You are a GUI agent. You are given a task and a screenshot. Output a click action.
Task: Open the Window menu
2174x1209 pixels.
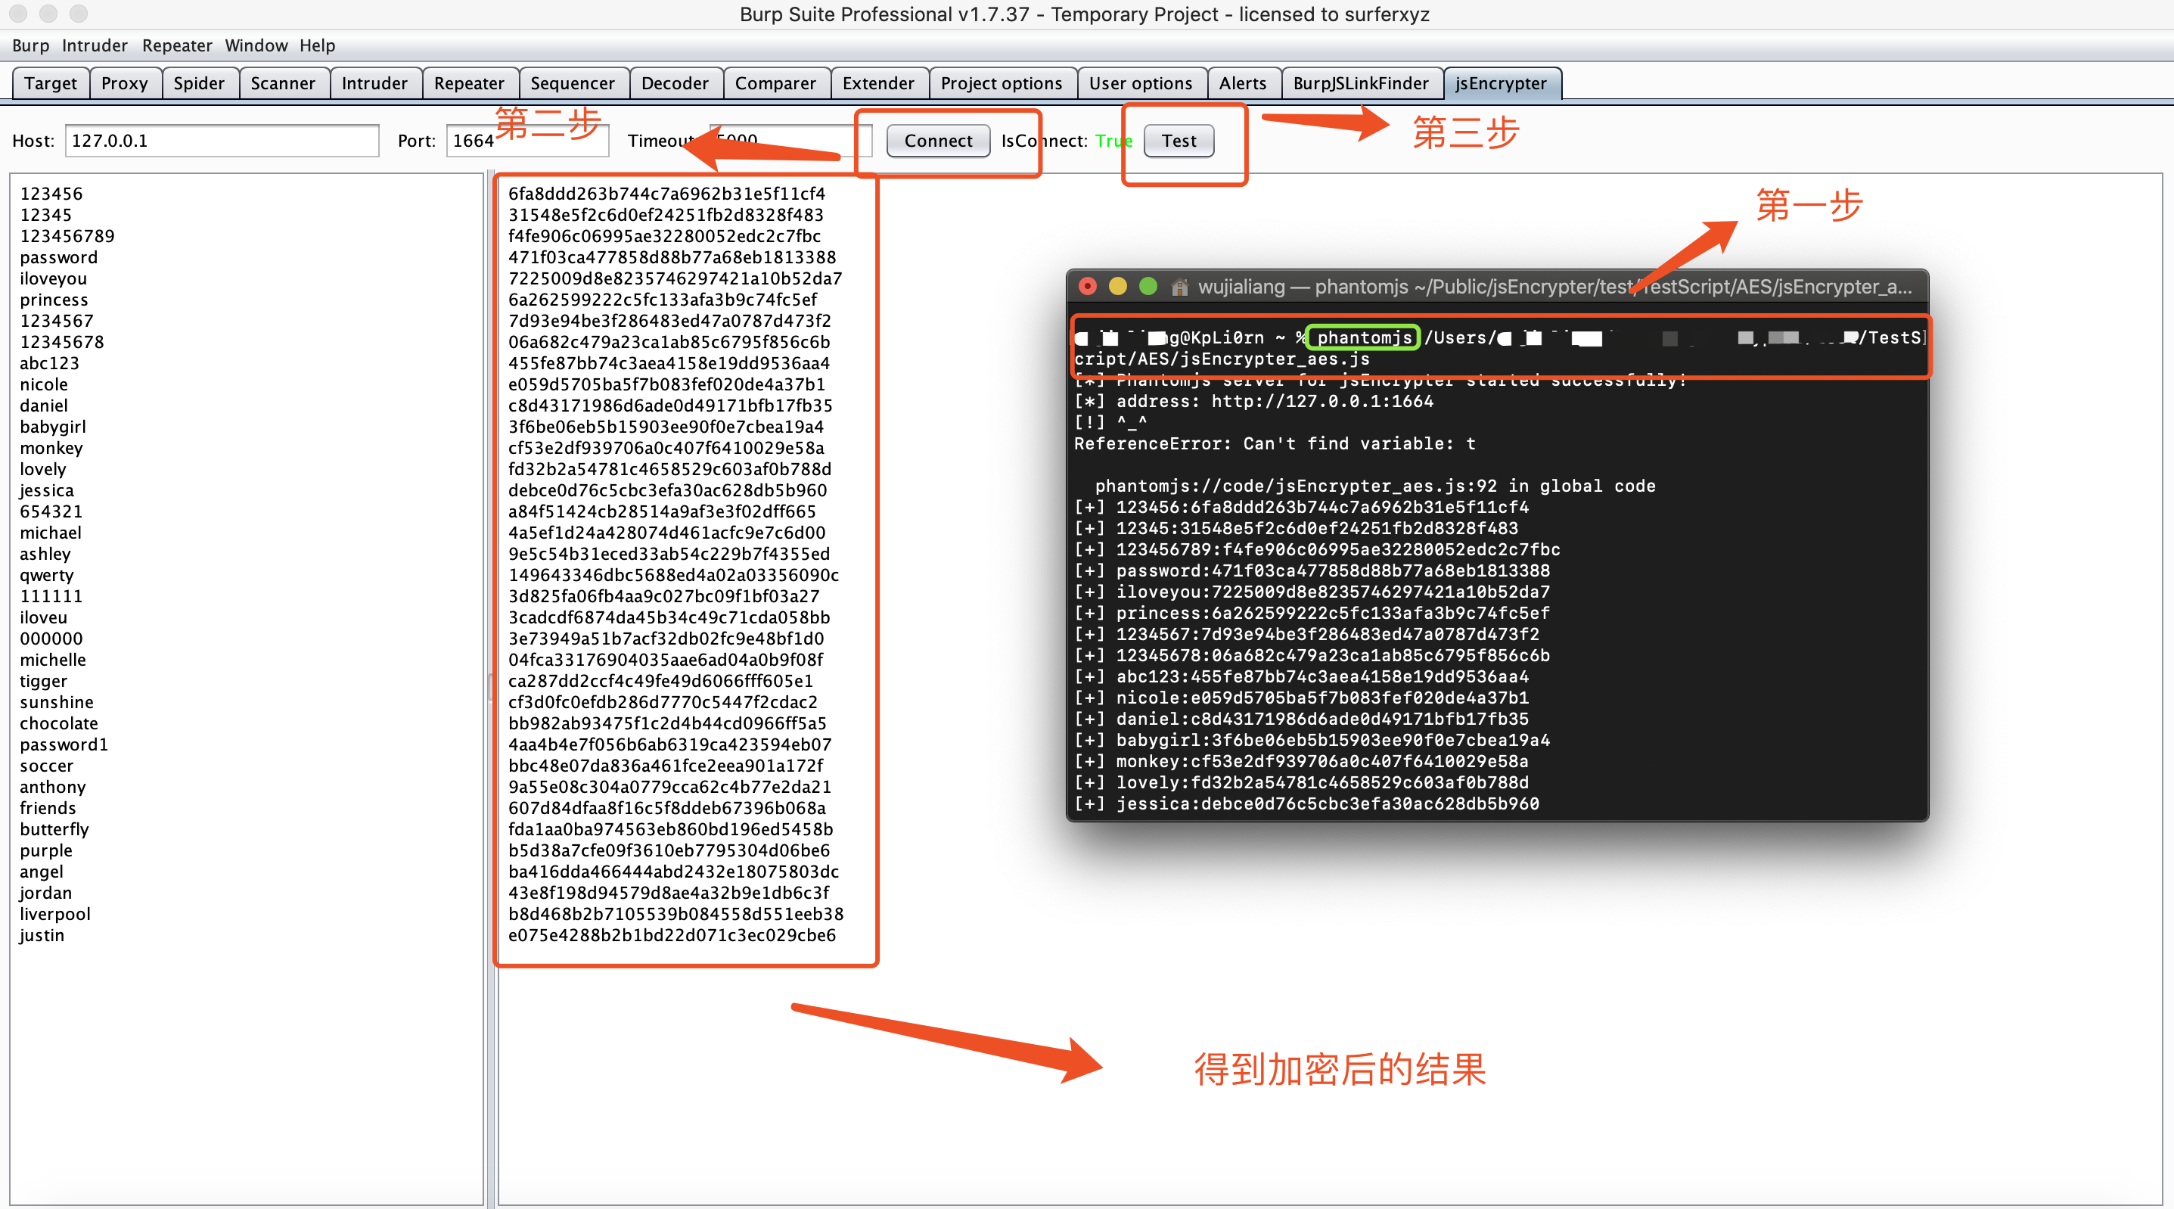pos(256,45)
